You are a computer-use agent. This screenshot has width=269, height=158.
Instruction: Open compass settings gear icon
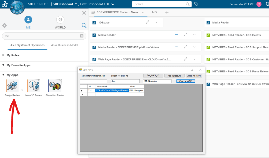click(x=4, y=25)
